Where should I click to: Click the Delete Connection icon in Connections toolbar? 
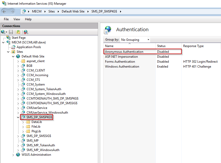tap(26, 32)
